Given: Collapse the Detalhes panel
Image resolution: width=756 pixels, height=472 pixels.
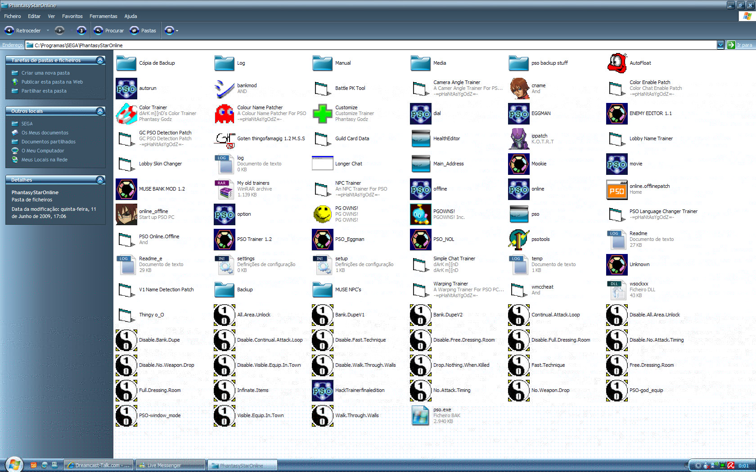Looking at the screenshot, I should point(100,180).
